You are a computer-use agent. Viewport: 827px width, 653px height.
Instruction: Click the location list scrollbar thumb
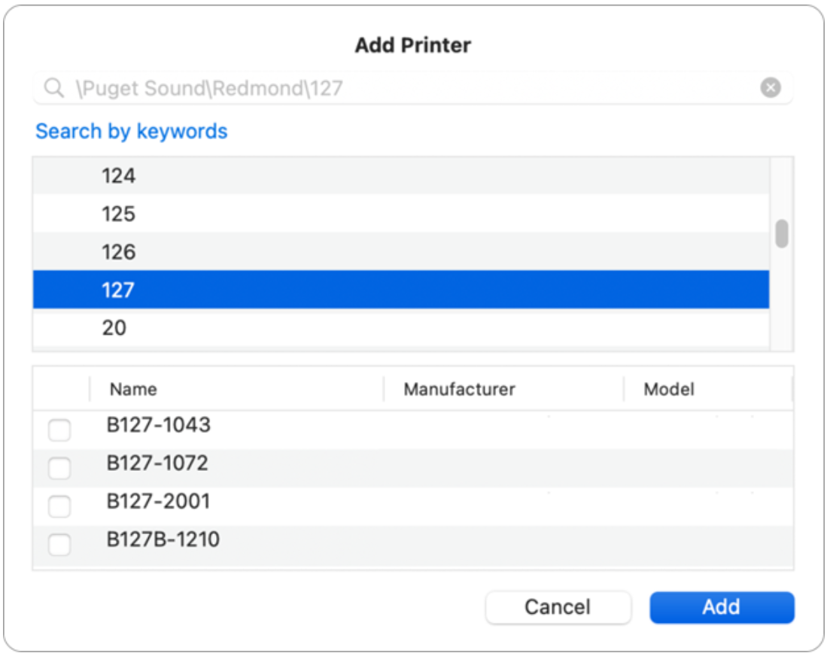click(x=782, y=233)
